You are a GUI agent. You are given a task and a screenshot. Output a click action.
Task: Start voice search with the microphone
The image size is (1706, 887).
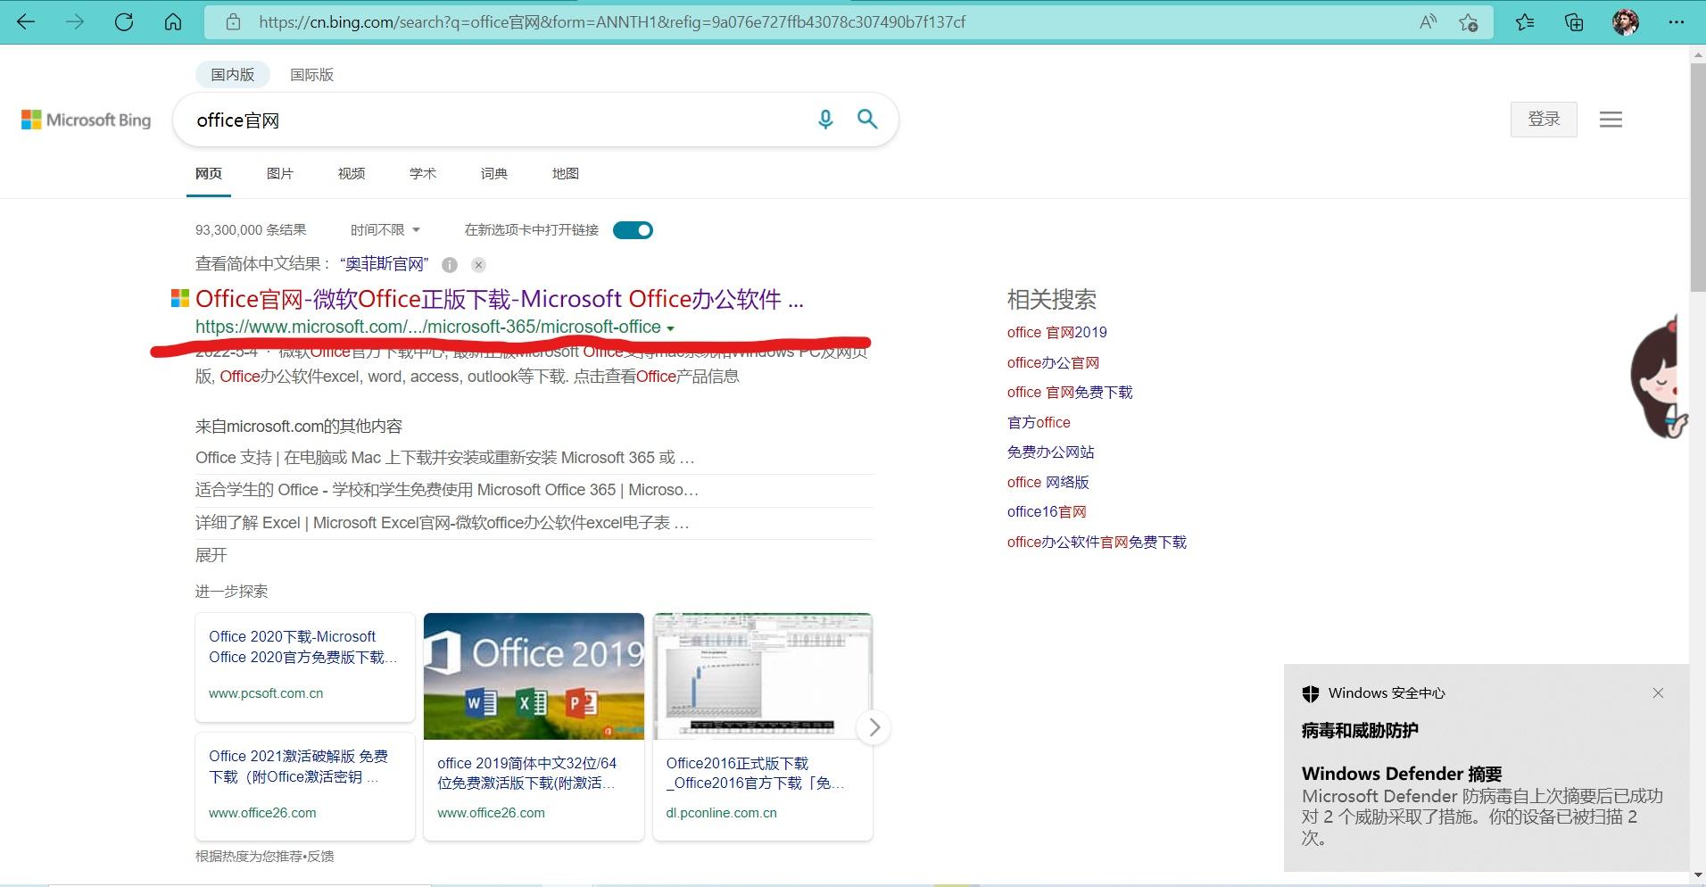825,120
